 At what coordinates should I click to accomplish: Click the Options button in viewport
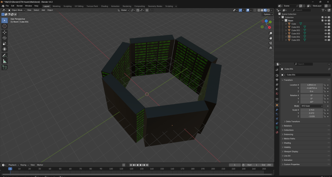(x=267, y=14)
